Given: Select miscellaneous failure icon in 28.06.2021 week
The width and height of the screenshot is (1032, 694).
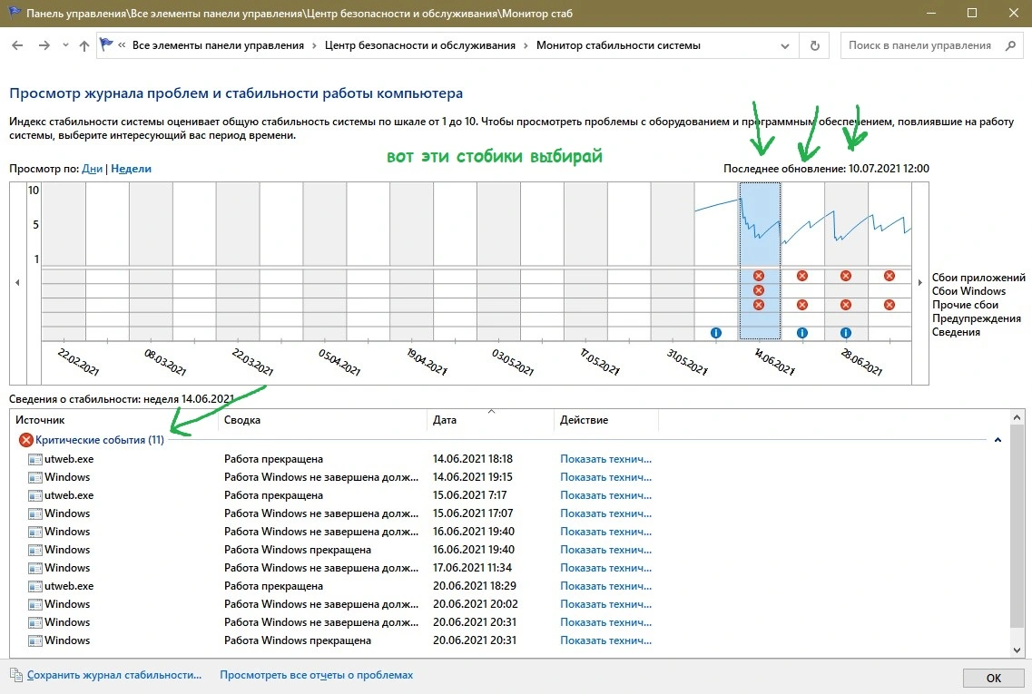Looking at the screenshot, I should [846, 305].
